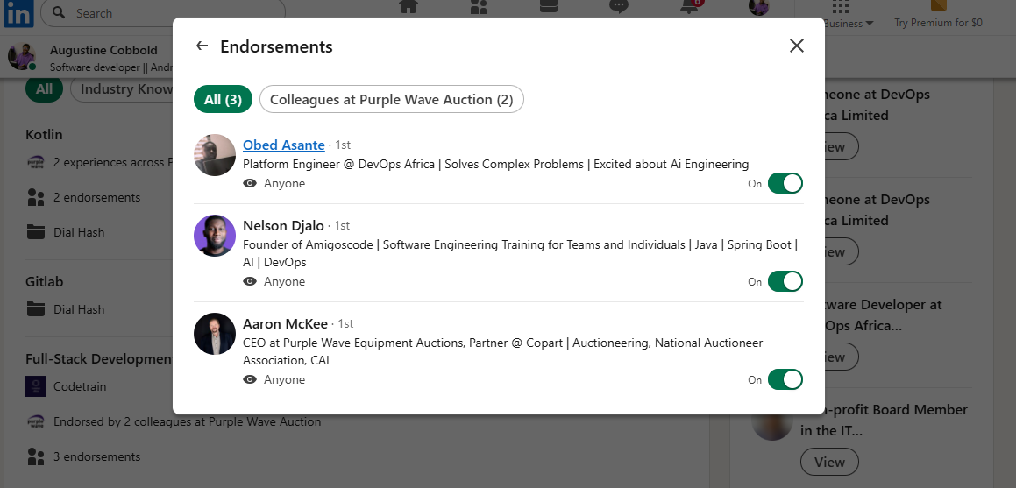Click Nelson Djalo's profile photo

pyautogui.click(x=215, y=236)
